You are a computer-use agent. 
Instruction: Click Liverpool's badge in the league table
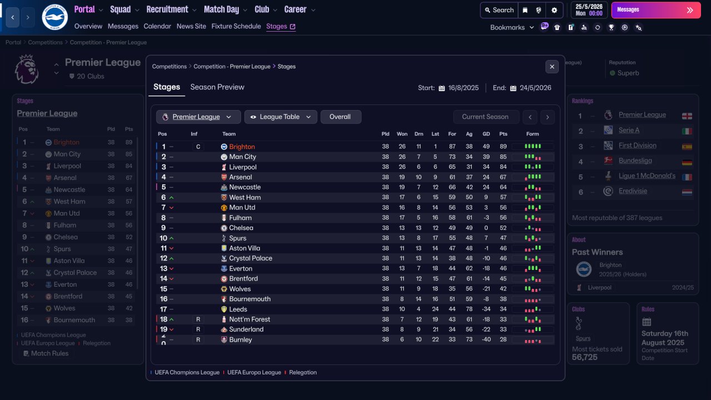[x=224, y=167]
